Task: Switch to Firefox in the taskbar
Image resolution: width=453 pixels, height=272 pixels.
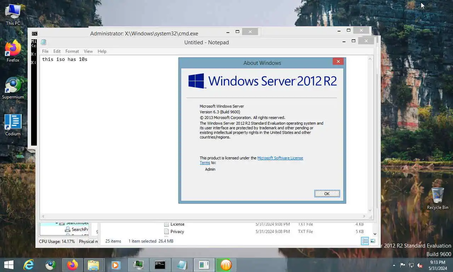Action: click(x=73, y=265)
